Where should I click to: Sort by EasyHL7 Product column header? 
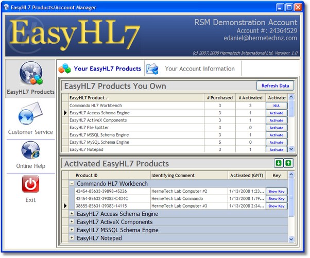[x=136, y=98]
